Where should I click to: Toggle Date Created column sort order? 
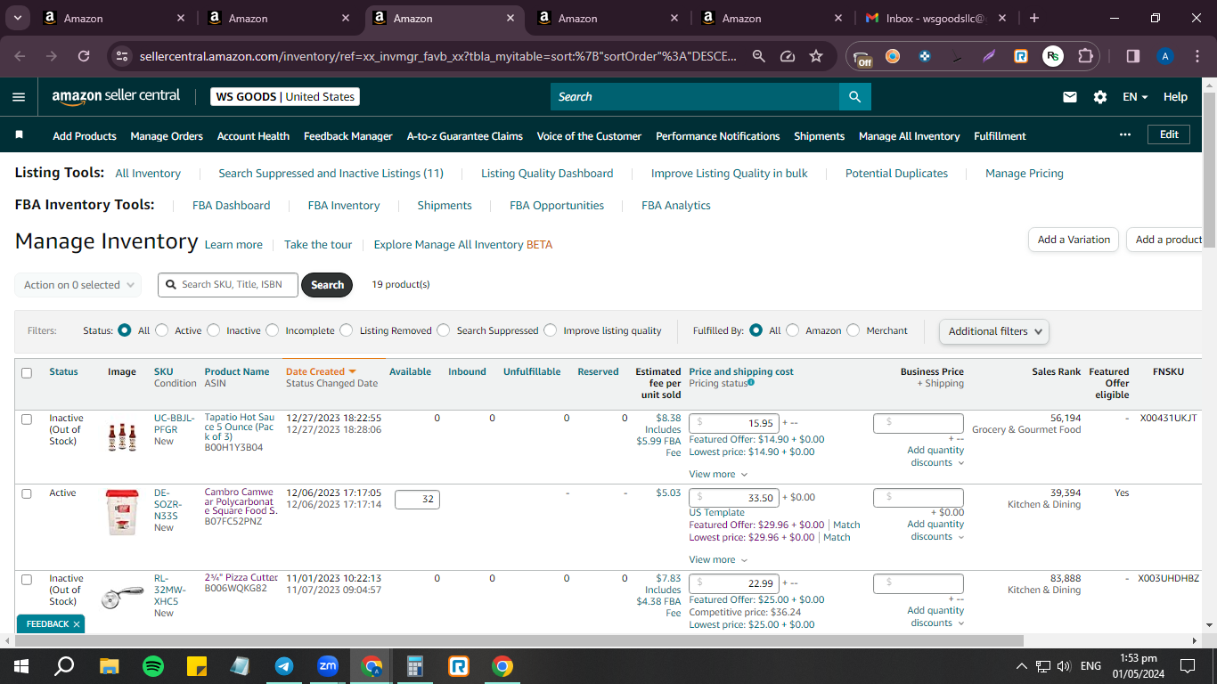tap(321, 371)
